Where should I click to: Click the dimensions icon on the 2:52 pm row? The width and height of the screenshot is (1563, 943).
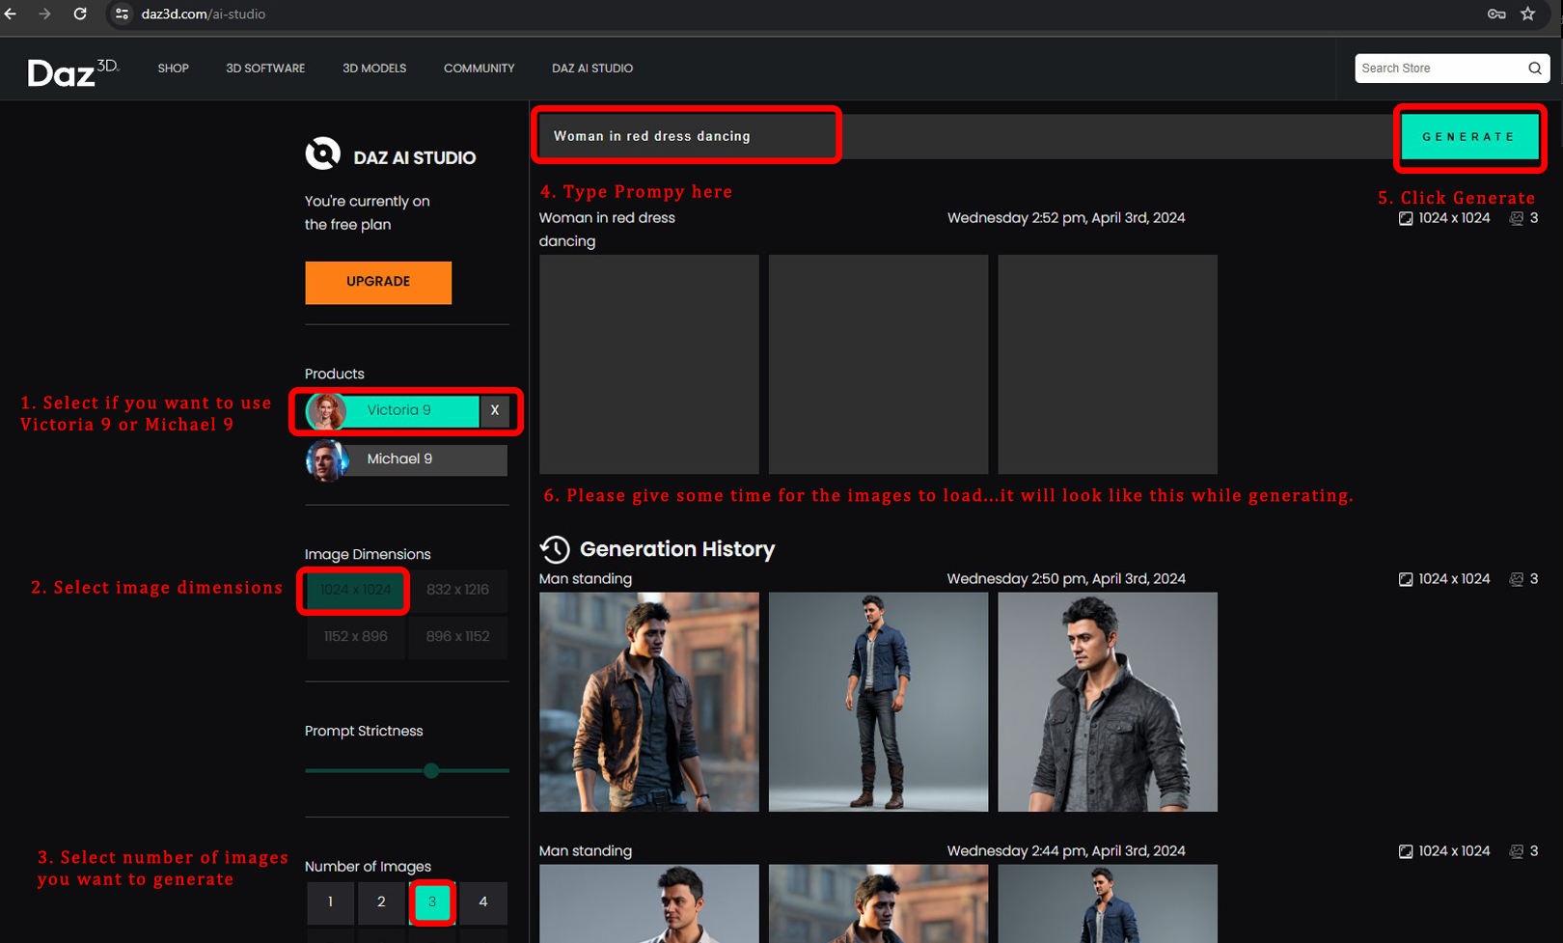(1406, 218)
